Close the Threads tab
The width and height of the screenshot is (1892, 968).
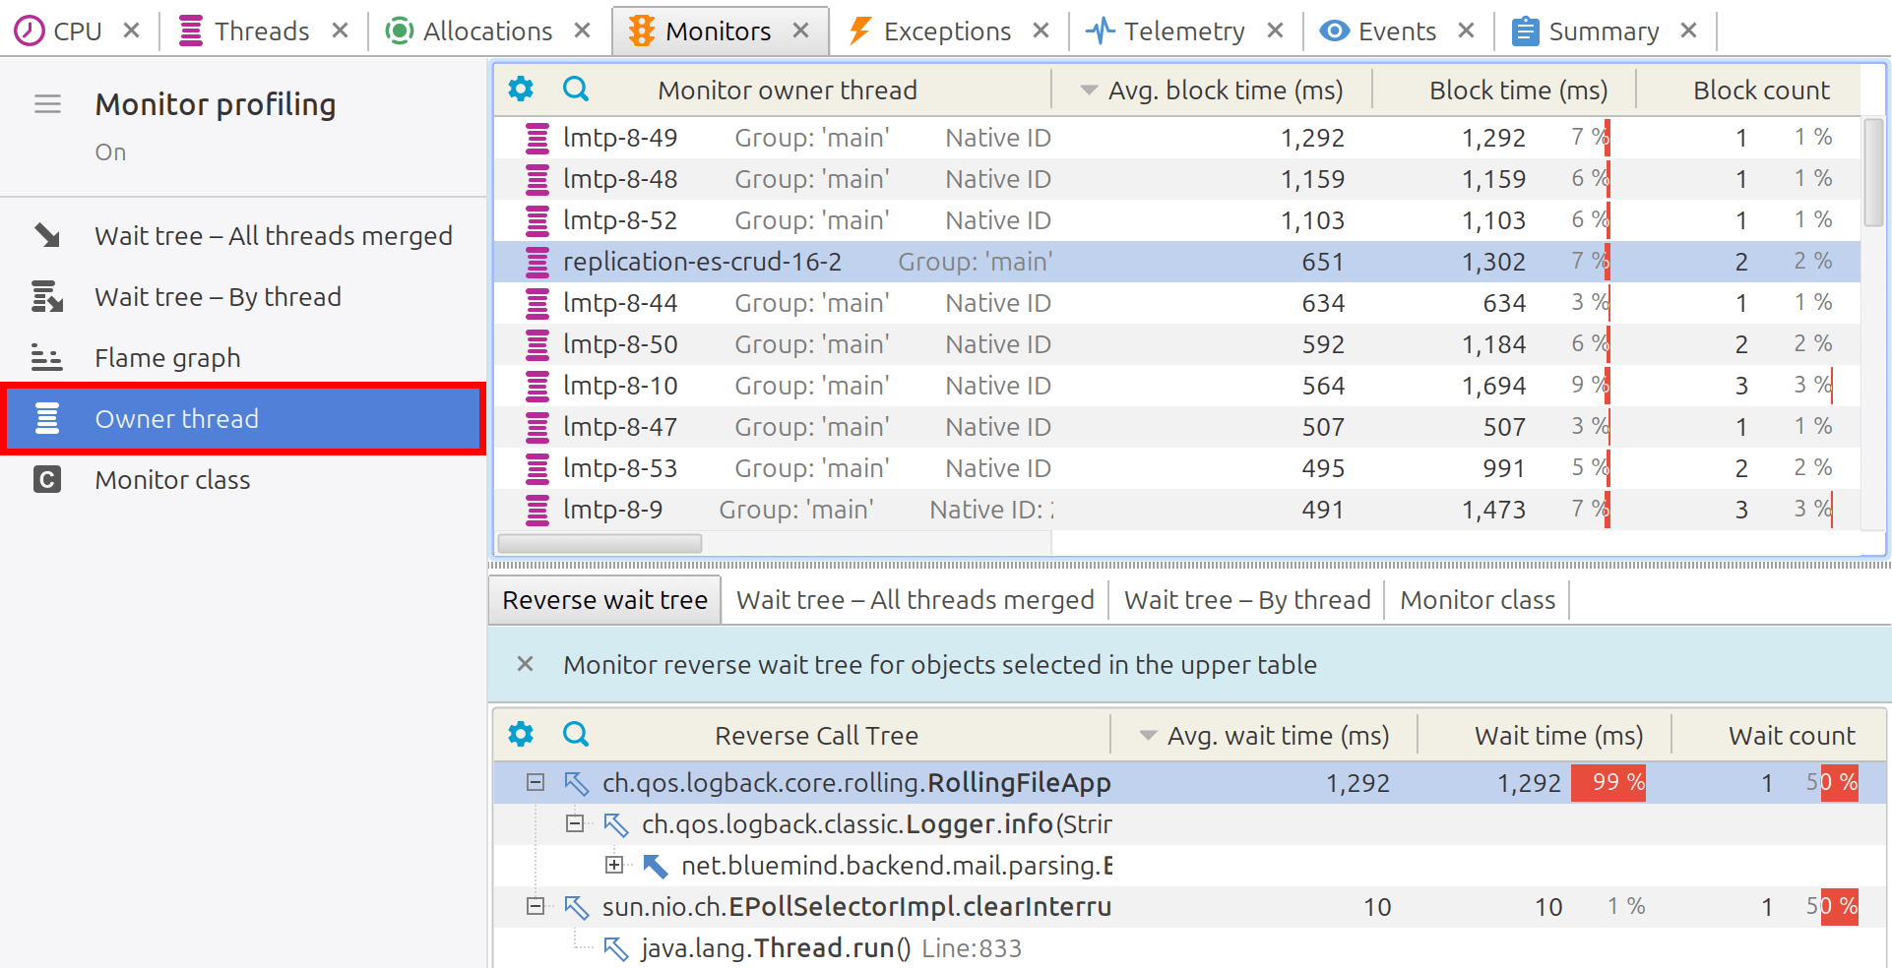tap(340, 30)
